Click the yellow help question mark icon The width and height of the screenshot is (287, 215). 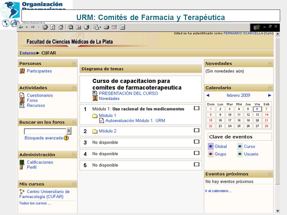click(x=66, y=138)
